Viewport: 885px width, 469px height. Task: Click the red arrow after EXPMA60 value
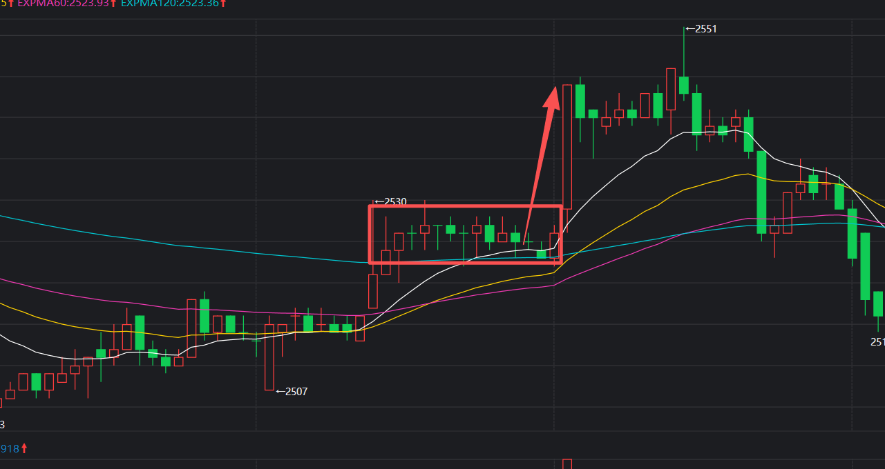click(x=113, y=3)
